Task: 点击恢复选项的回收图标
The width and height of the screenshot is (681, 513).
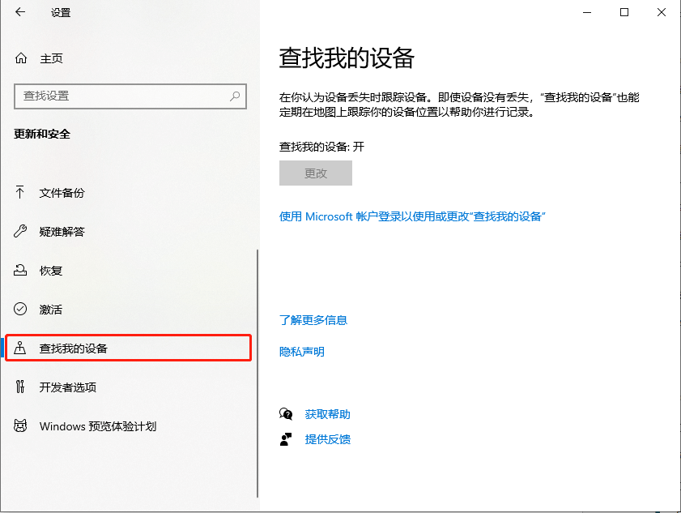Action: pyautogui.click(x=20, y=271)
